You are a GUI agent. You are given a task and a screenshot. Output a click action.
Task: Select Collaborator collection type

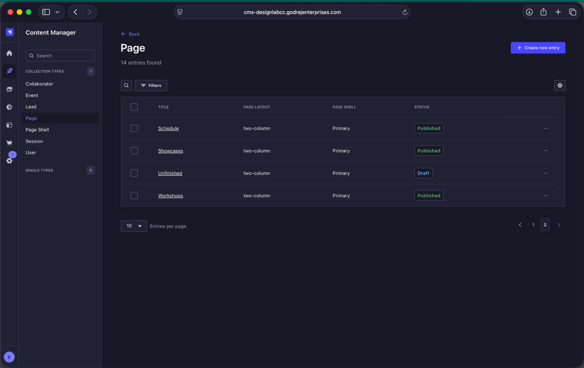click(39, 84)
